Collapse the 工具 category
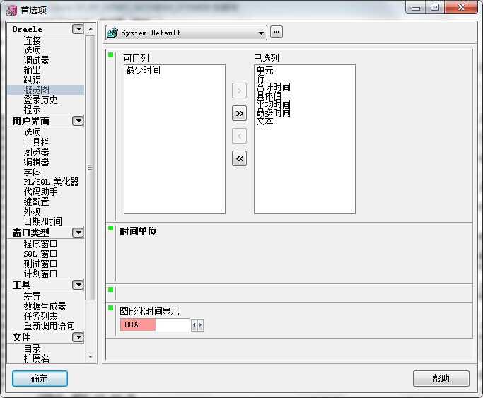This screenshot has height=398, width=483. click(x=78, y=285)
